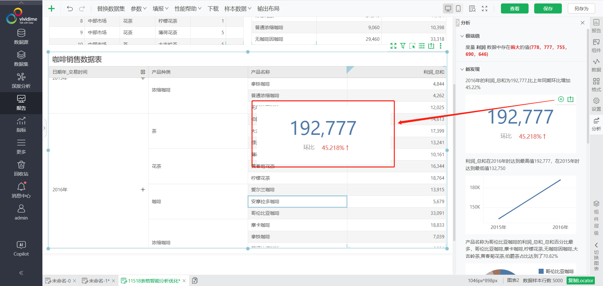The image size is (603, 286).
Task: Close the 分析 panel
Action: (x=583, y=23)
